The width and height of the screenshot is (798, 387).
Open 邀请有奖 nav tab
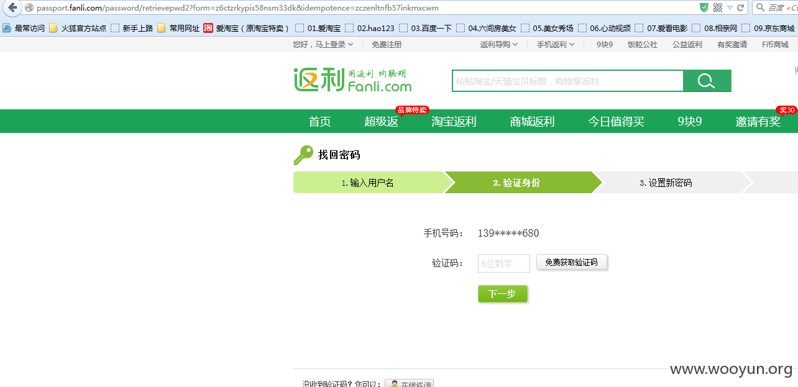tap(758, 122)
